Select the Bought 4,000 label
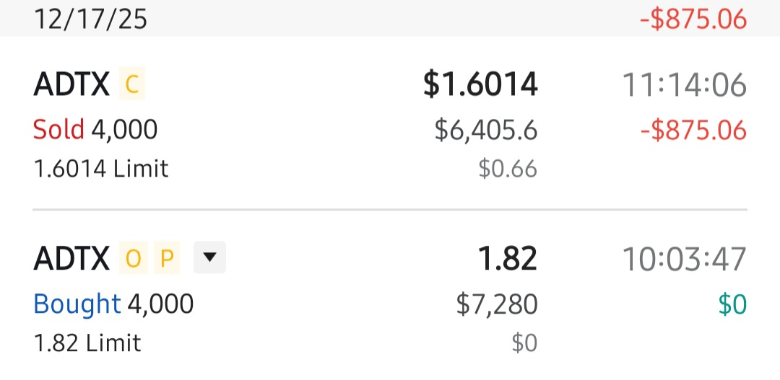 113,304
